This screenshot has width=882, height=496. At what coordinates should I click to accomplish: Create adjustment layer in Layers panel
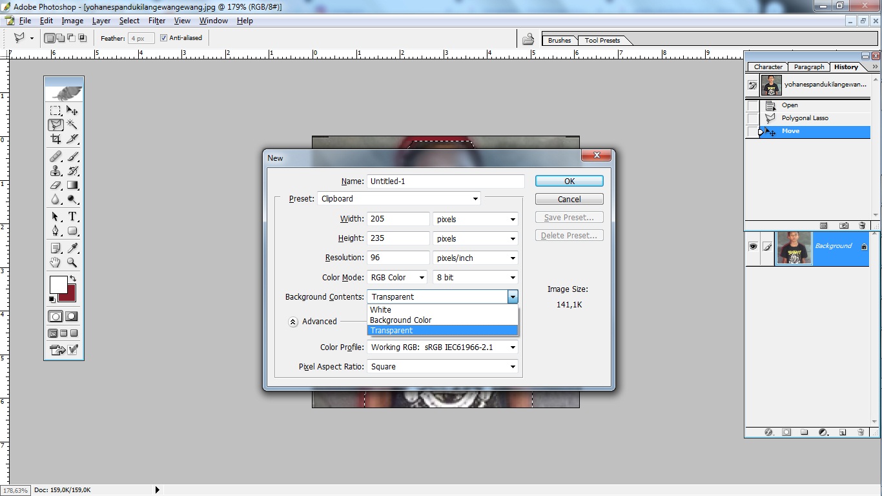point(823,431)
